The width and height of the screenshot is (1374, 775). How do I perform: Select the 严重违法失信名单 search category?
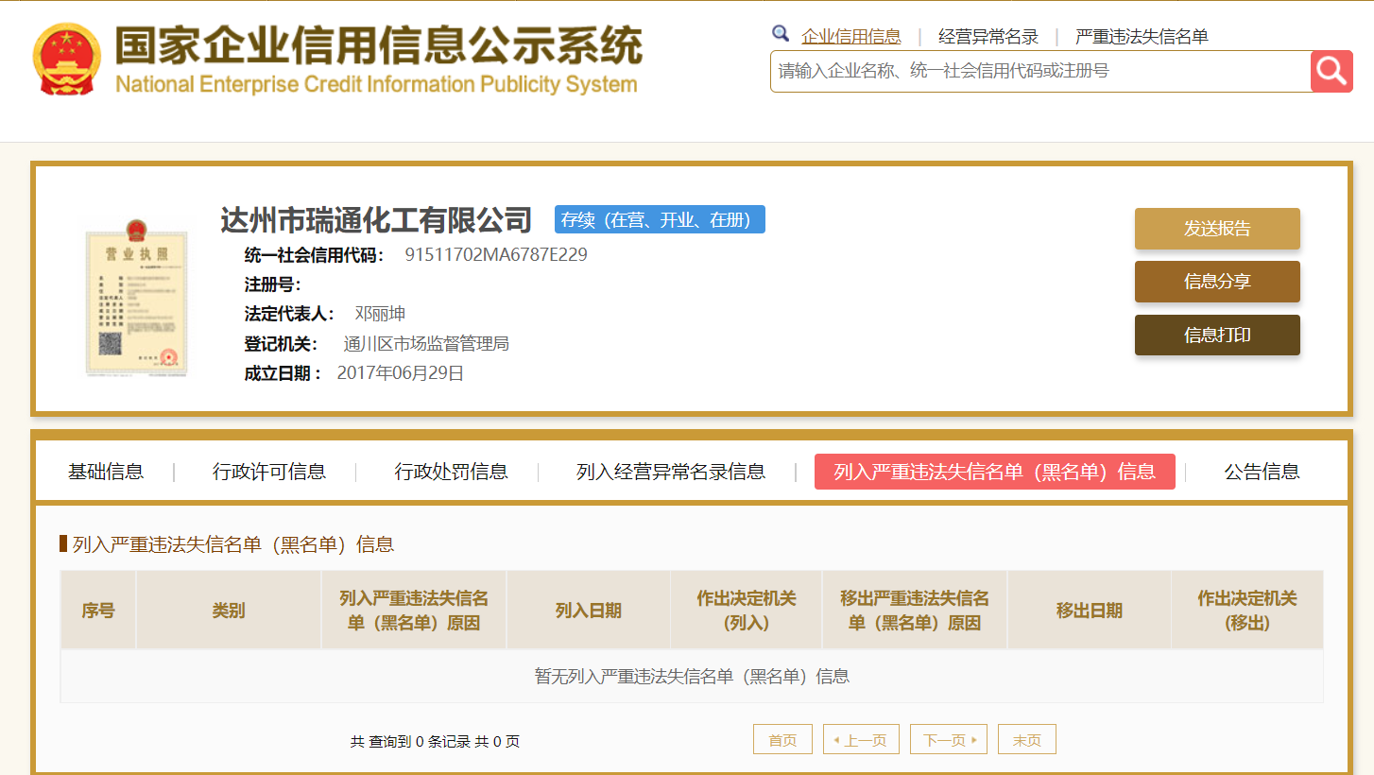1142,37
